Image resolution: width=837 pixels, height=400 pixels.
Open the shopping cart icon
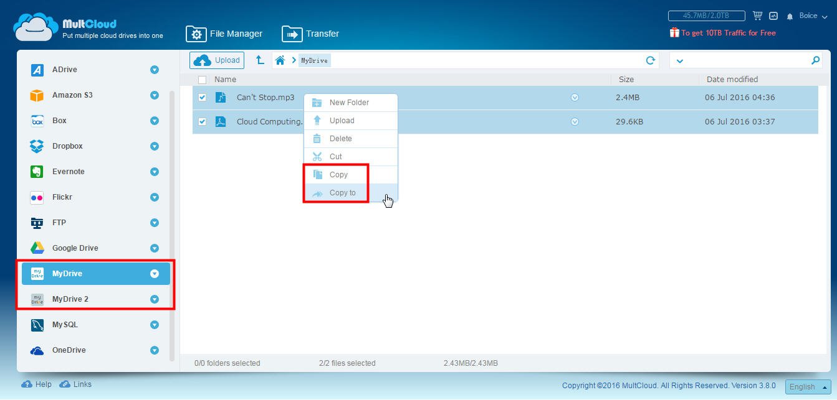click(758, 16)
